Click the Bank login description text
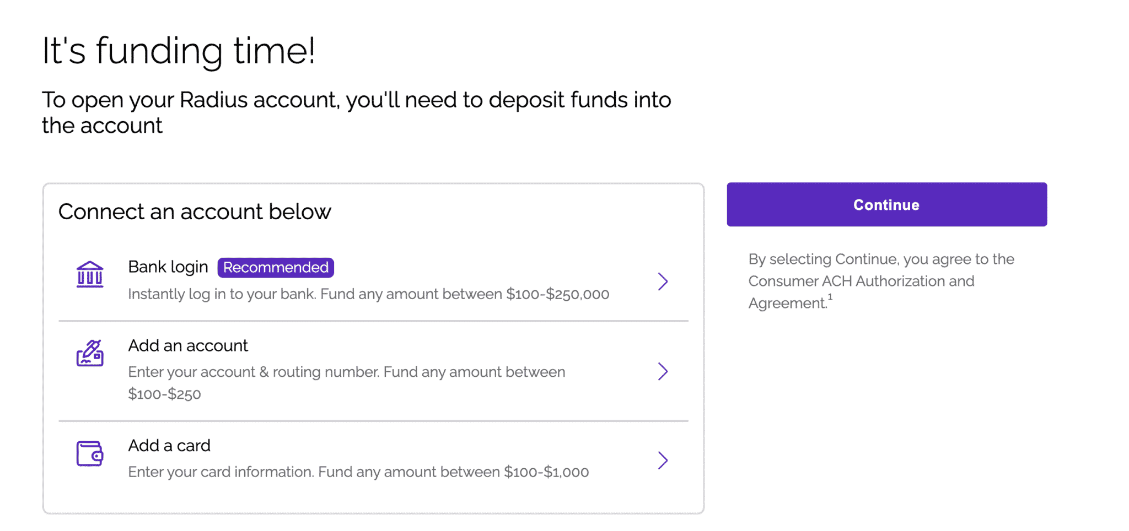 pyautogui.click(x=368, y=294)
